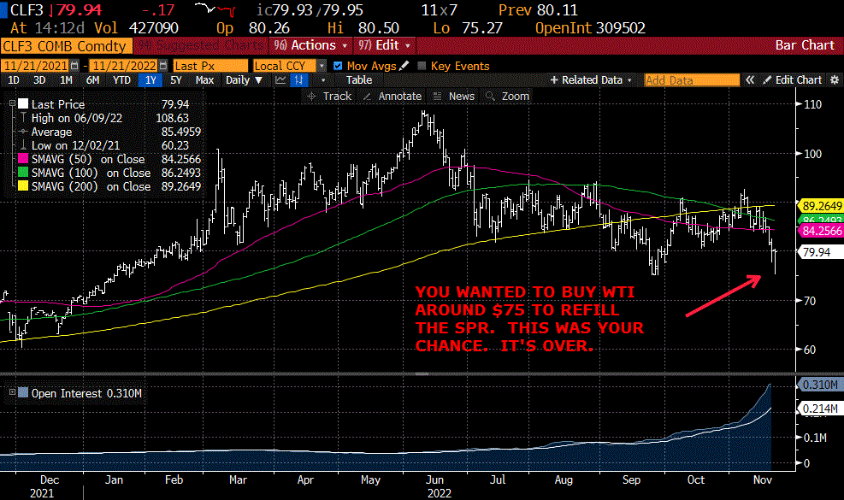Select the bar chart style icon
This screenshot has width=844, height=500.
click(298, 80)
